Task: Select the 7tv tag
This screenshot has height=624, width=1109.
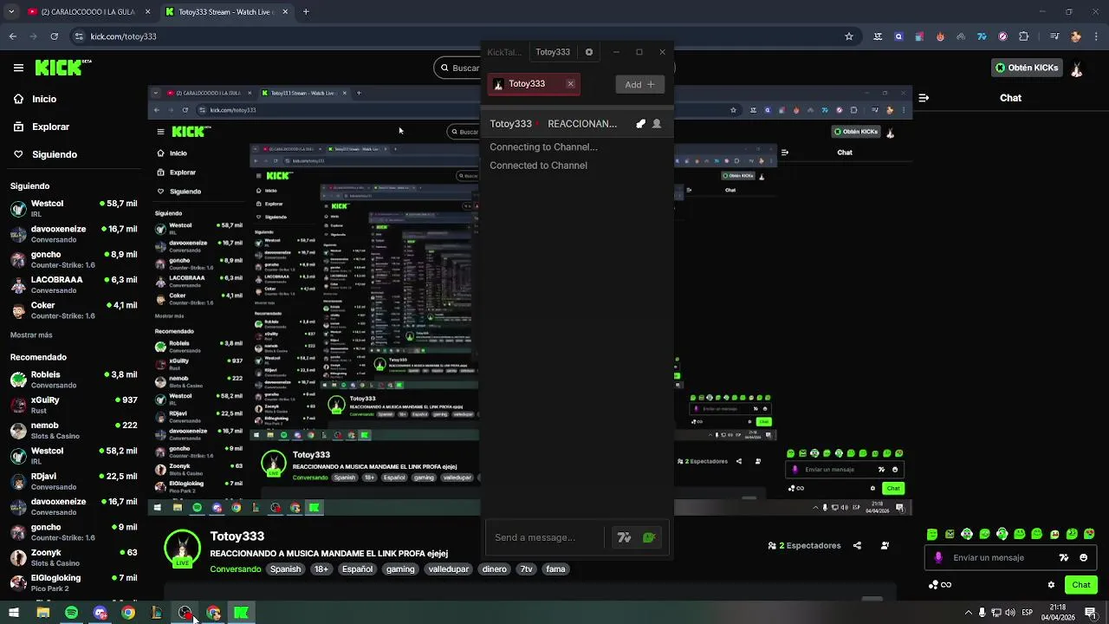Action: (526, 569)
